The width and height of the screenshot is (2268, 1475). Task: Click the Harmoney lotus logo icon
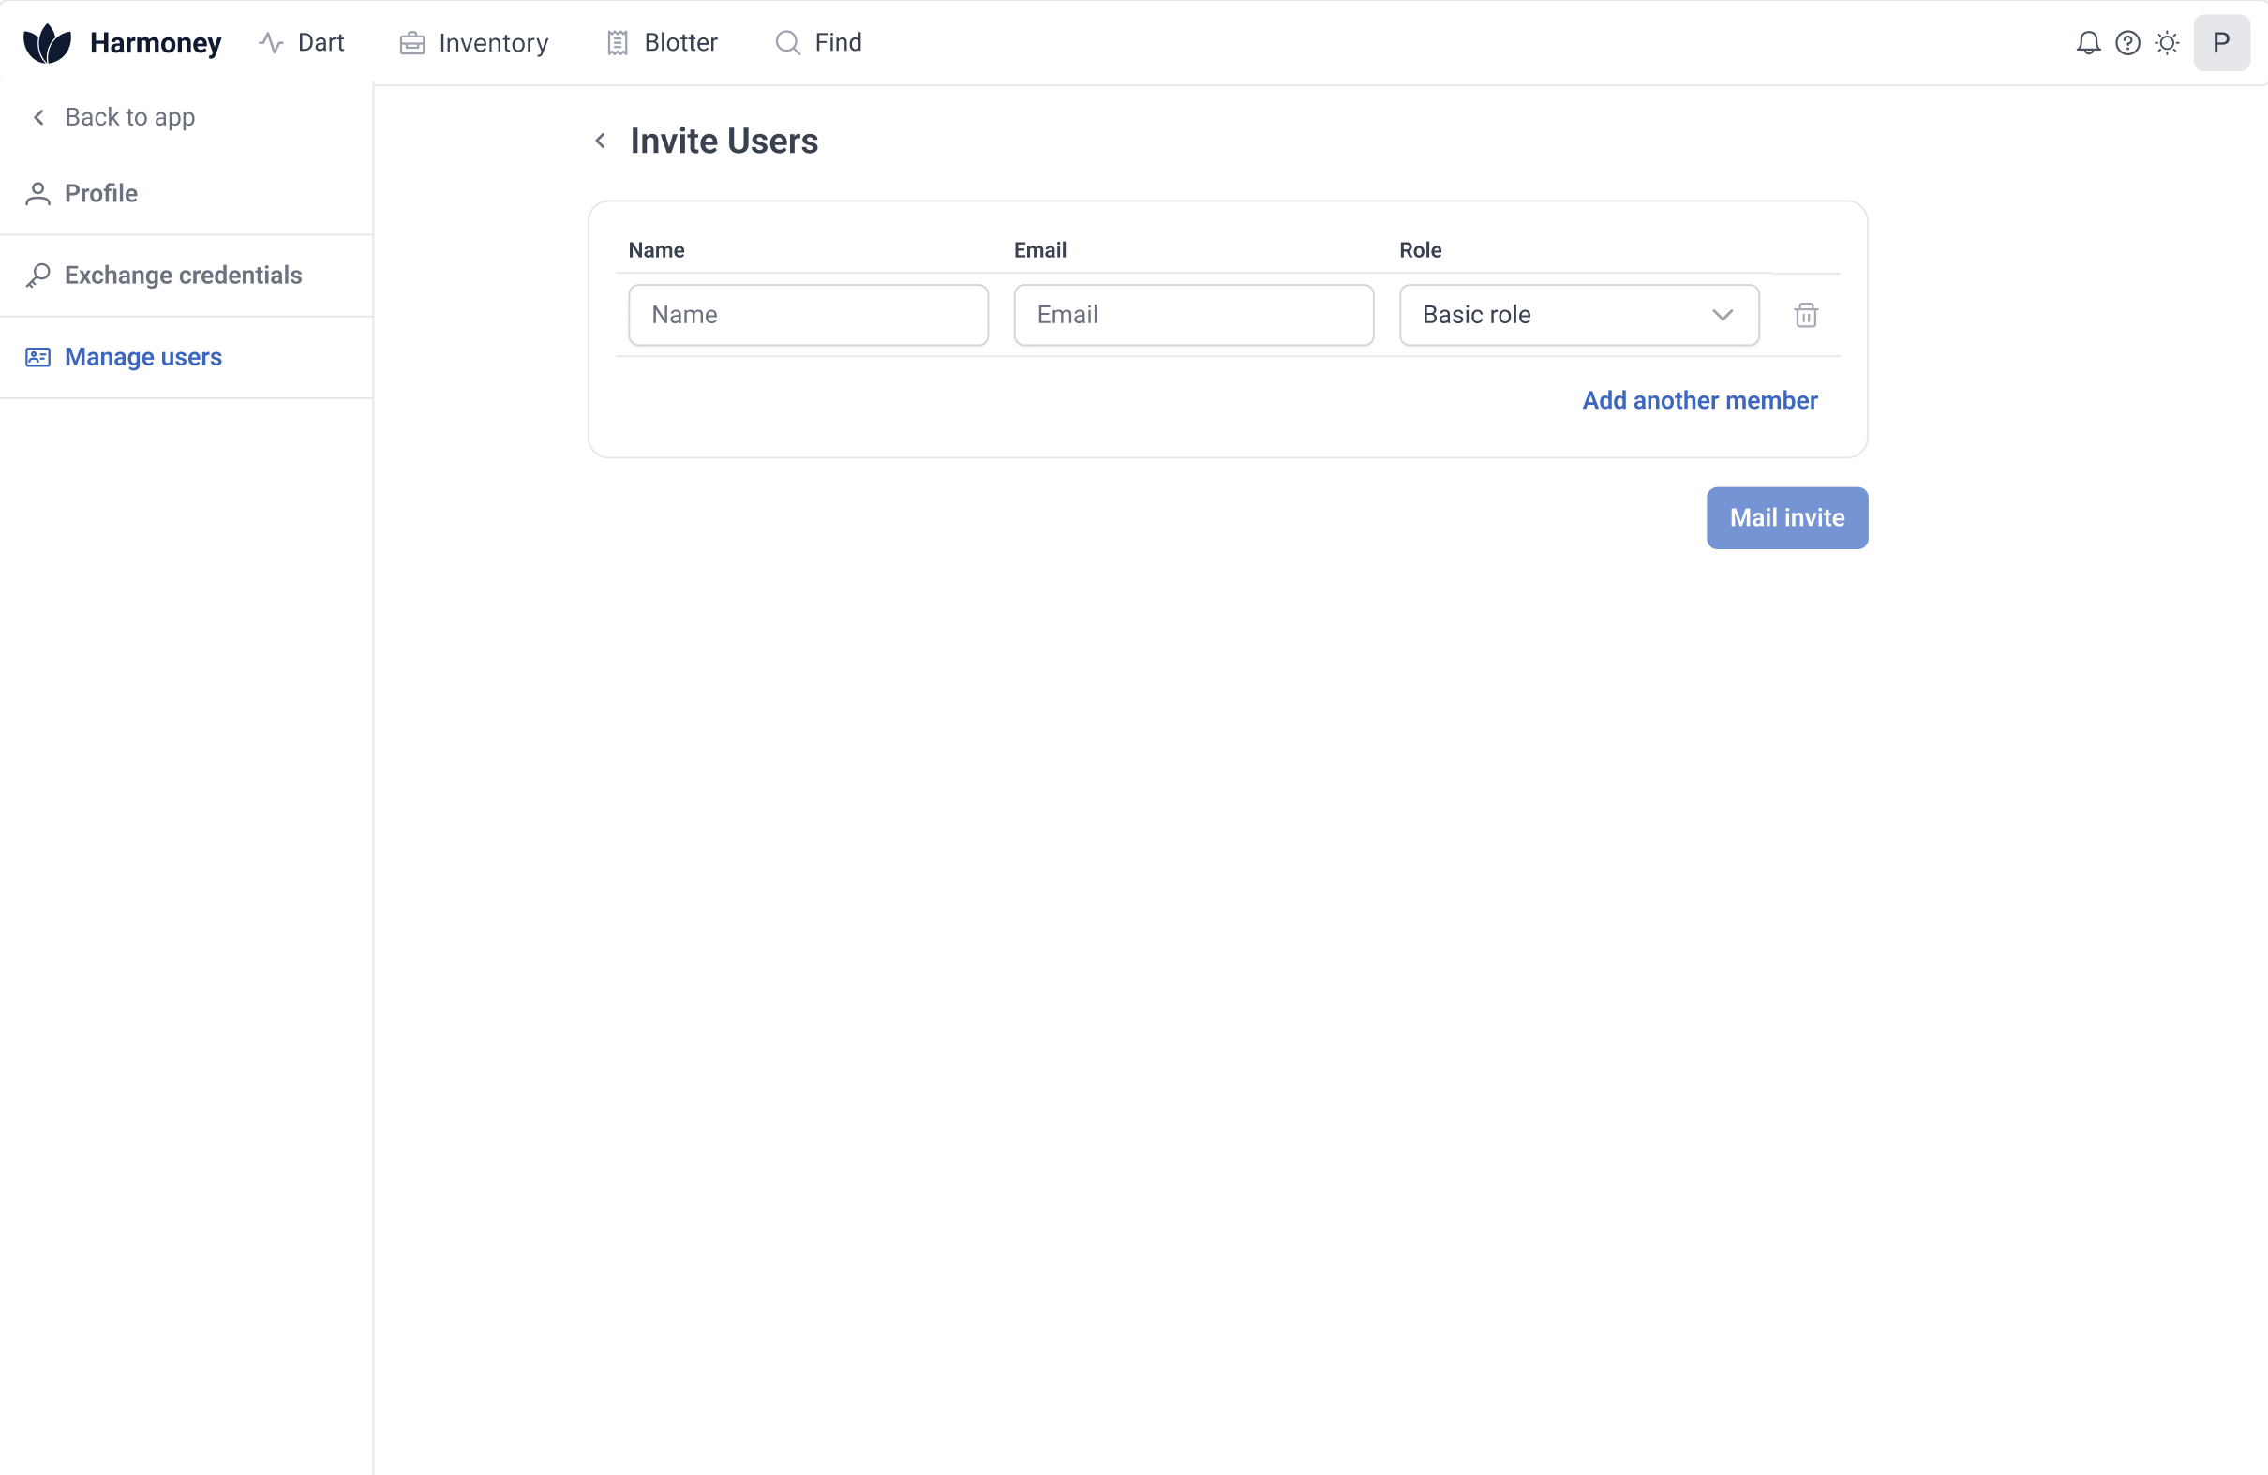point(47,43)
